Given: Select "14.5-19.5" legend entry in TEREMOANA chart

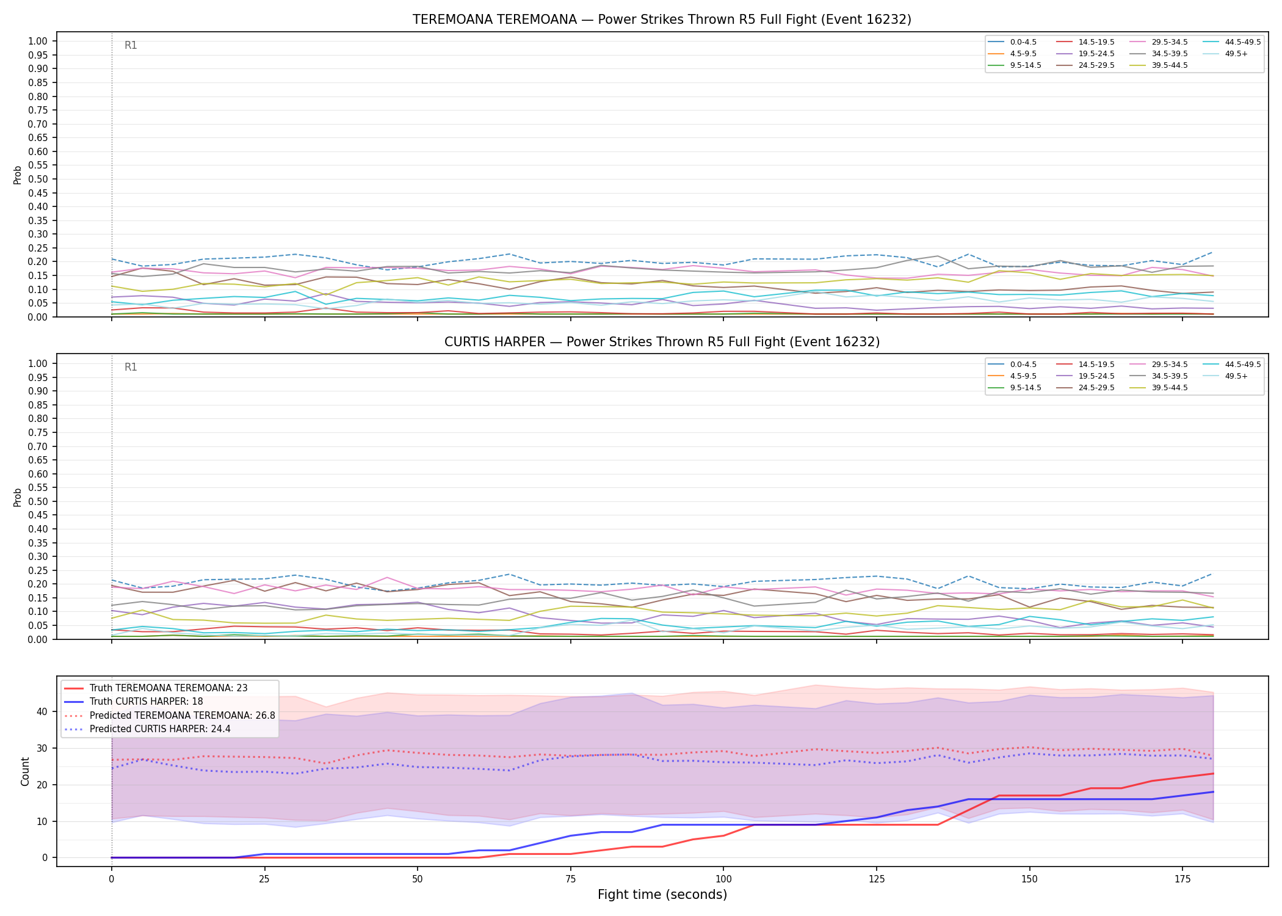Looking at the screenshot, I should pyautogui.click(x=1085, y=42).
